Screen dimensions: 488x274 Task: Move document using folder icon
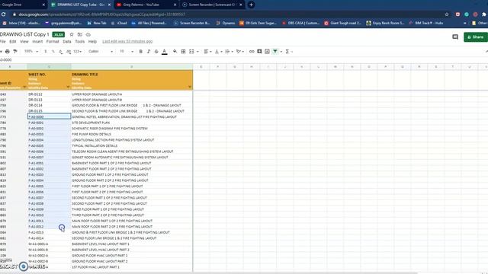79,34
